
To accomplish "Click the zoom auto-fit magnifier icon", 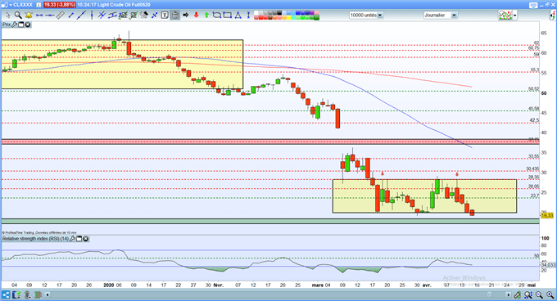I will pos(528,294).
